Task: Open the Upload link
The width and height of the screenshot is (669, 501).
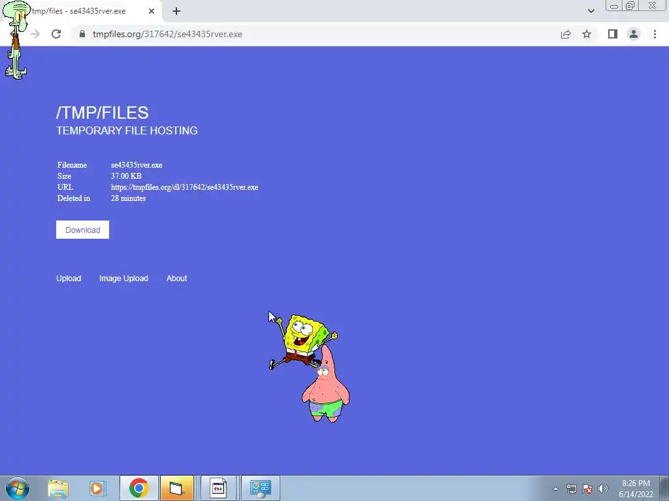Action: 69,278
